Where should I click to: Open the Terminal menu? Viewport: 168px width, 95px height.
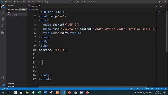click(x=40, y=2)
